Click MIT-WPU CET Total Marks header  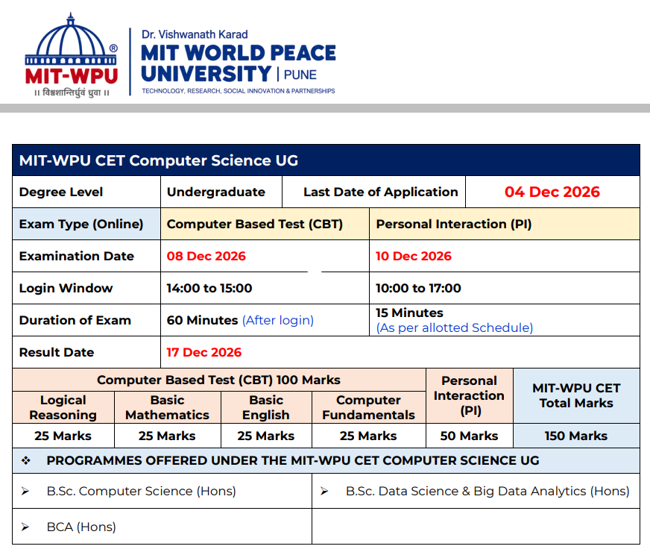point(576,395)
